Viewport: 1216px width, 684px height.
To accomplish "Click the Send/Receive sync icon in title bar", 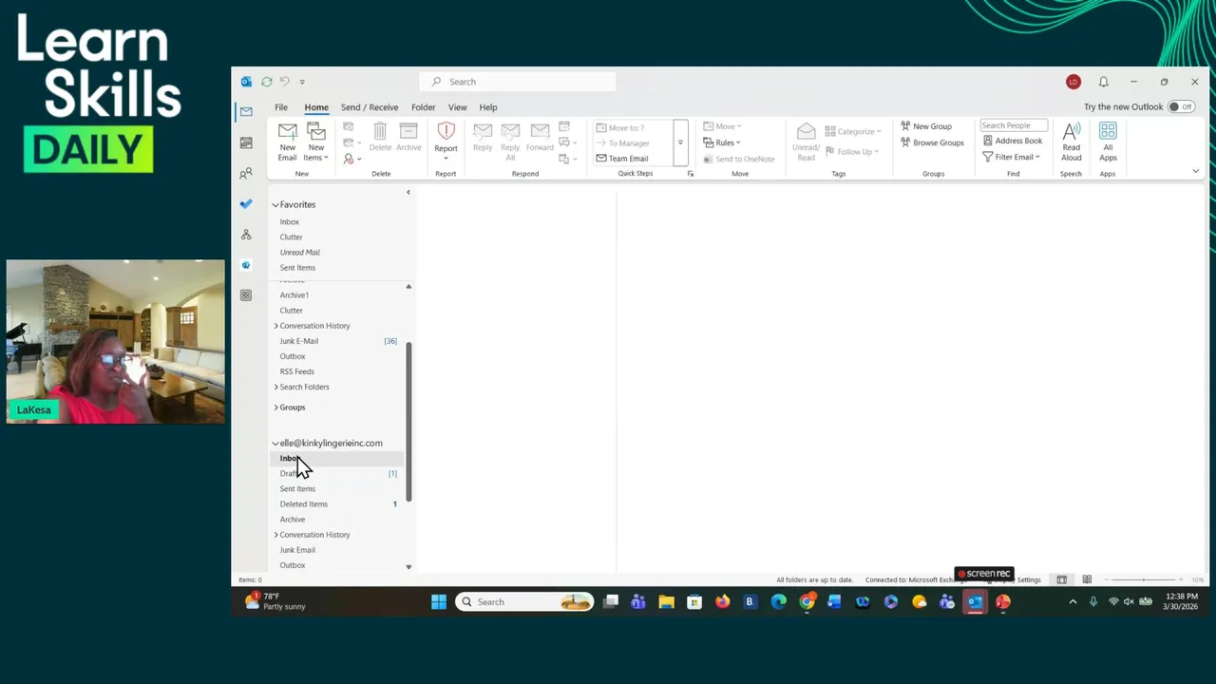I will [266, 82].
